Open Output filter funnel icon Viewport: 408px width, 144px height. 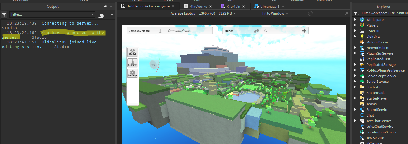(x=4, y=14)
